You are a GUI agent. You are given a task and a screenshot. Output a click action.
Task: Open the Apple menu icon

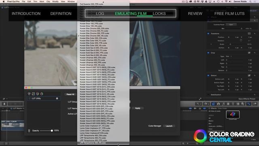click(4, 2)
